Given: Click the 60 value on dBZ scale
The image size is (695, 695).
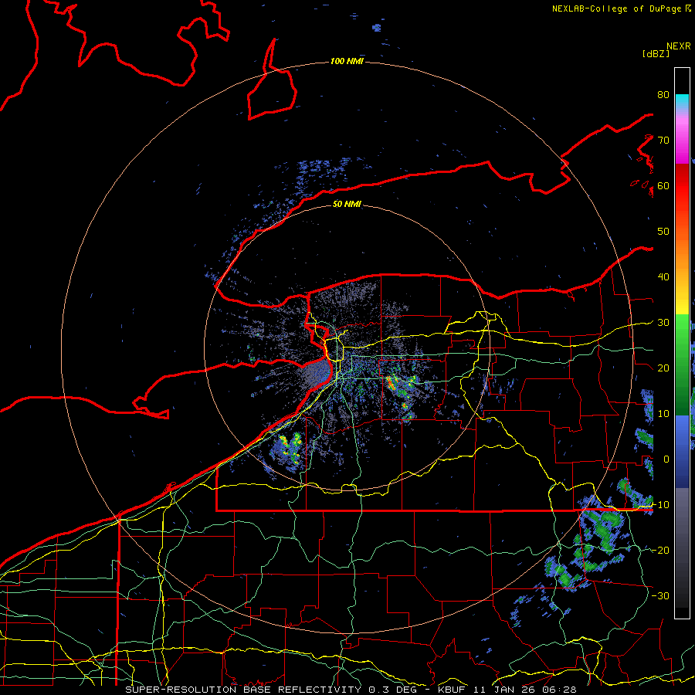Looking at the screenshot, I should (x=663, y=185).
